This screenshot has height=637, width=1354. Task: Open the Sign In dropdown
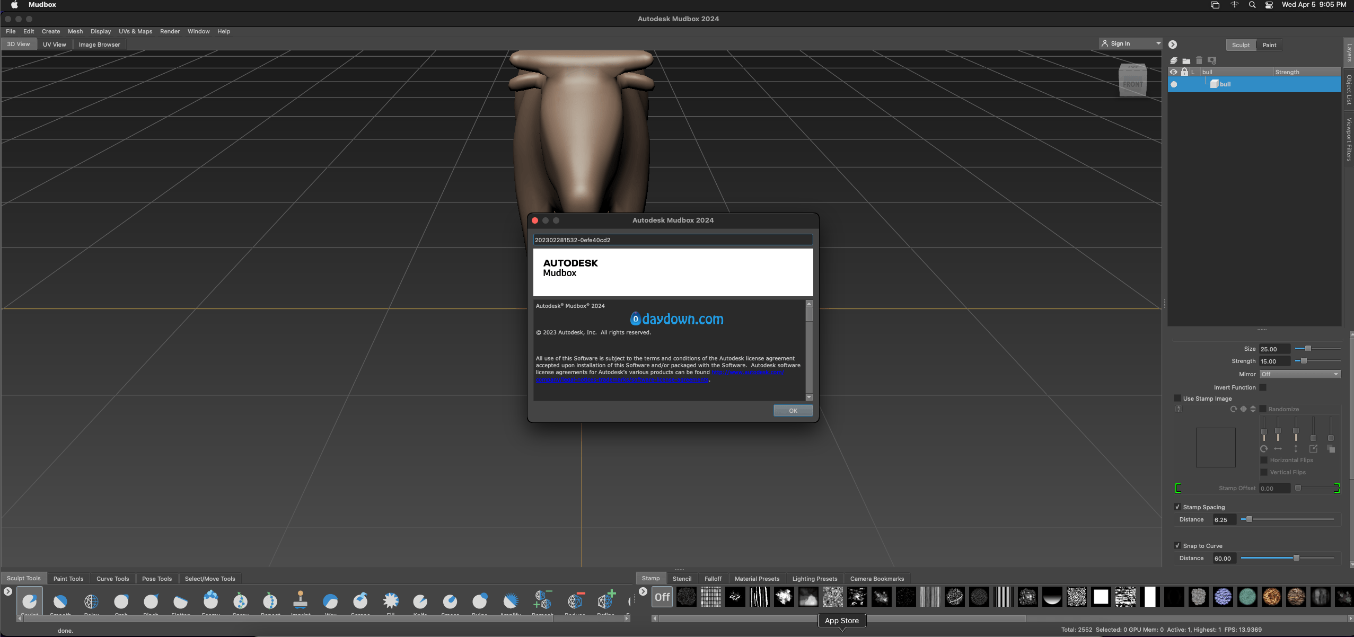click(1131, 43)
